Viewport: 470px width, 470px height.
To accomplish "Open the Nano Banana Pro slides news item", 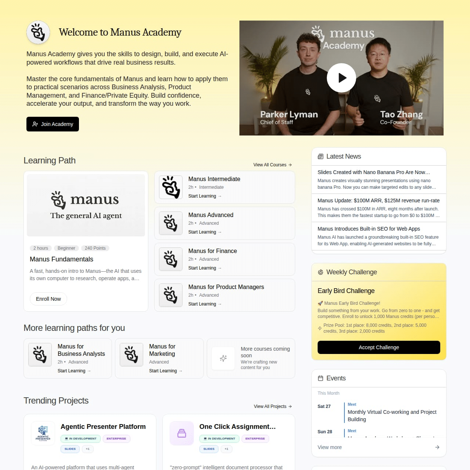I will click(x=379, y=180).
